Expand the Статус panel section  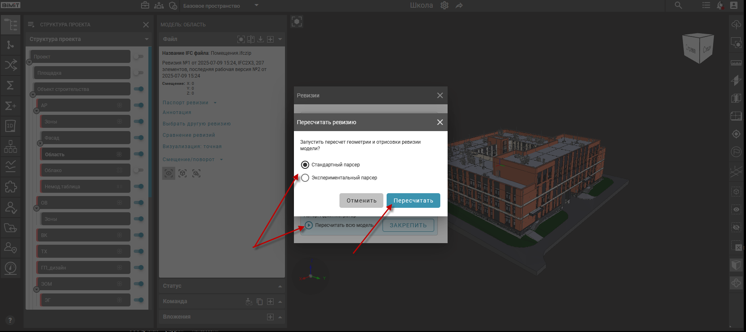[280, 286]
